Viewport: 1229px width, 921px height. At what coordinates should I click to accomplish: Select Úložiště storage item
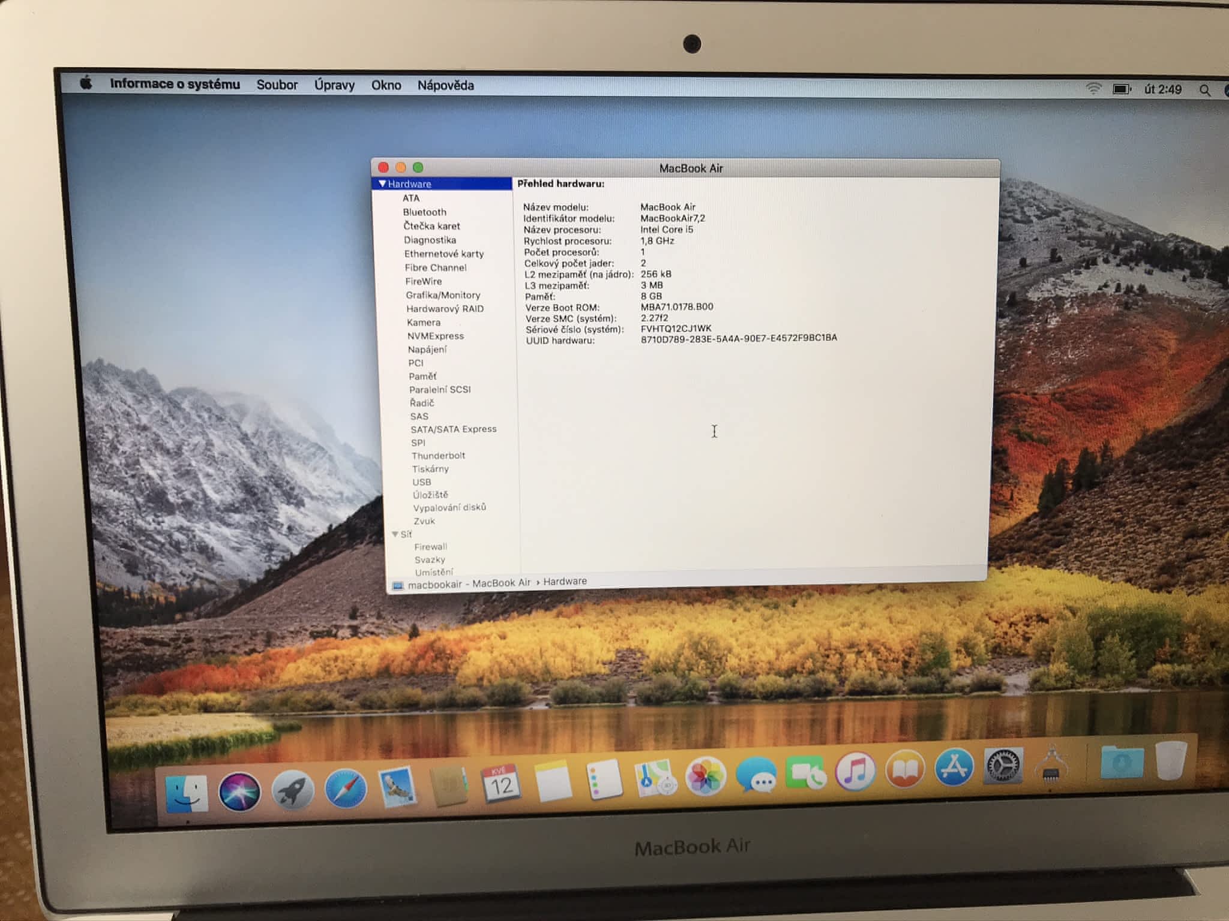coord(430,495)
